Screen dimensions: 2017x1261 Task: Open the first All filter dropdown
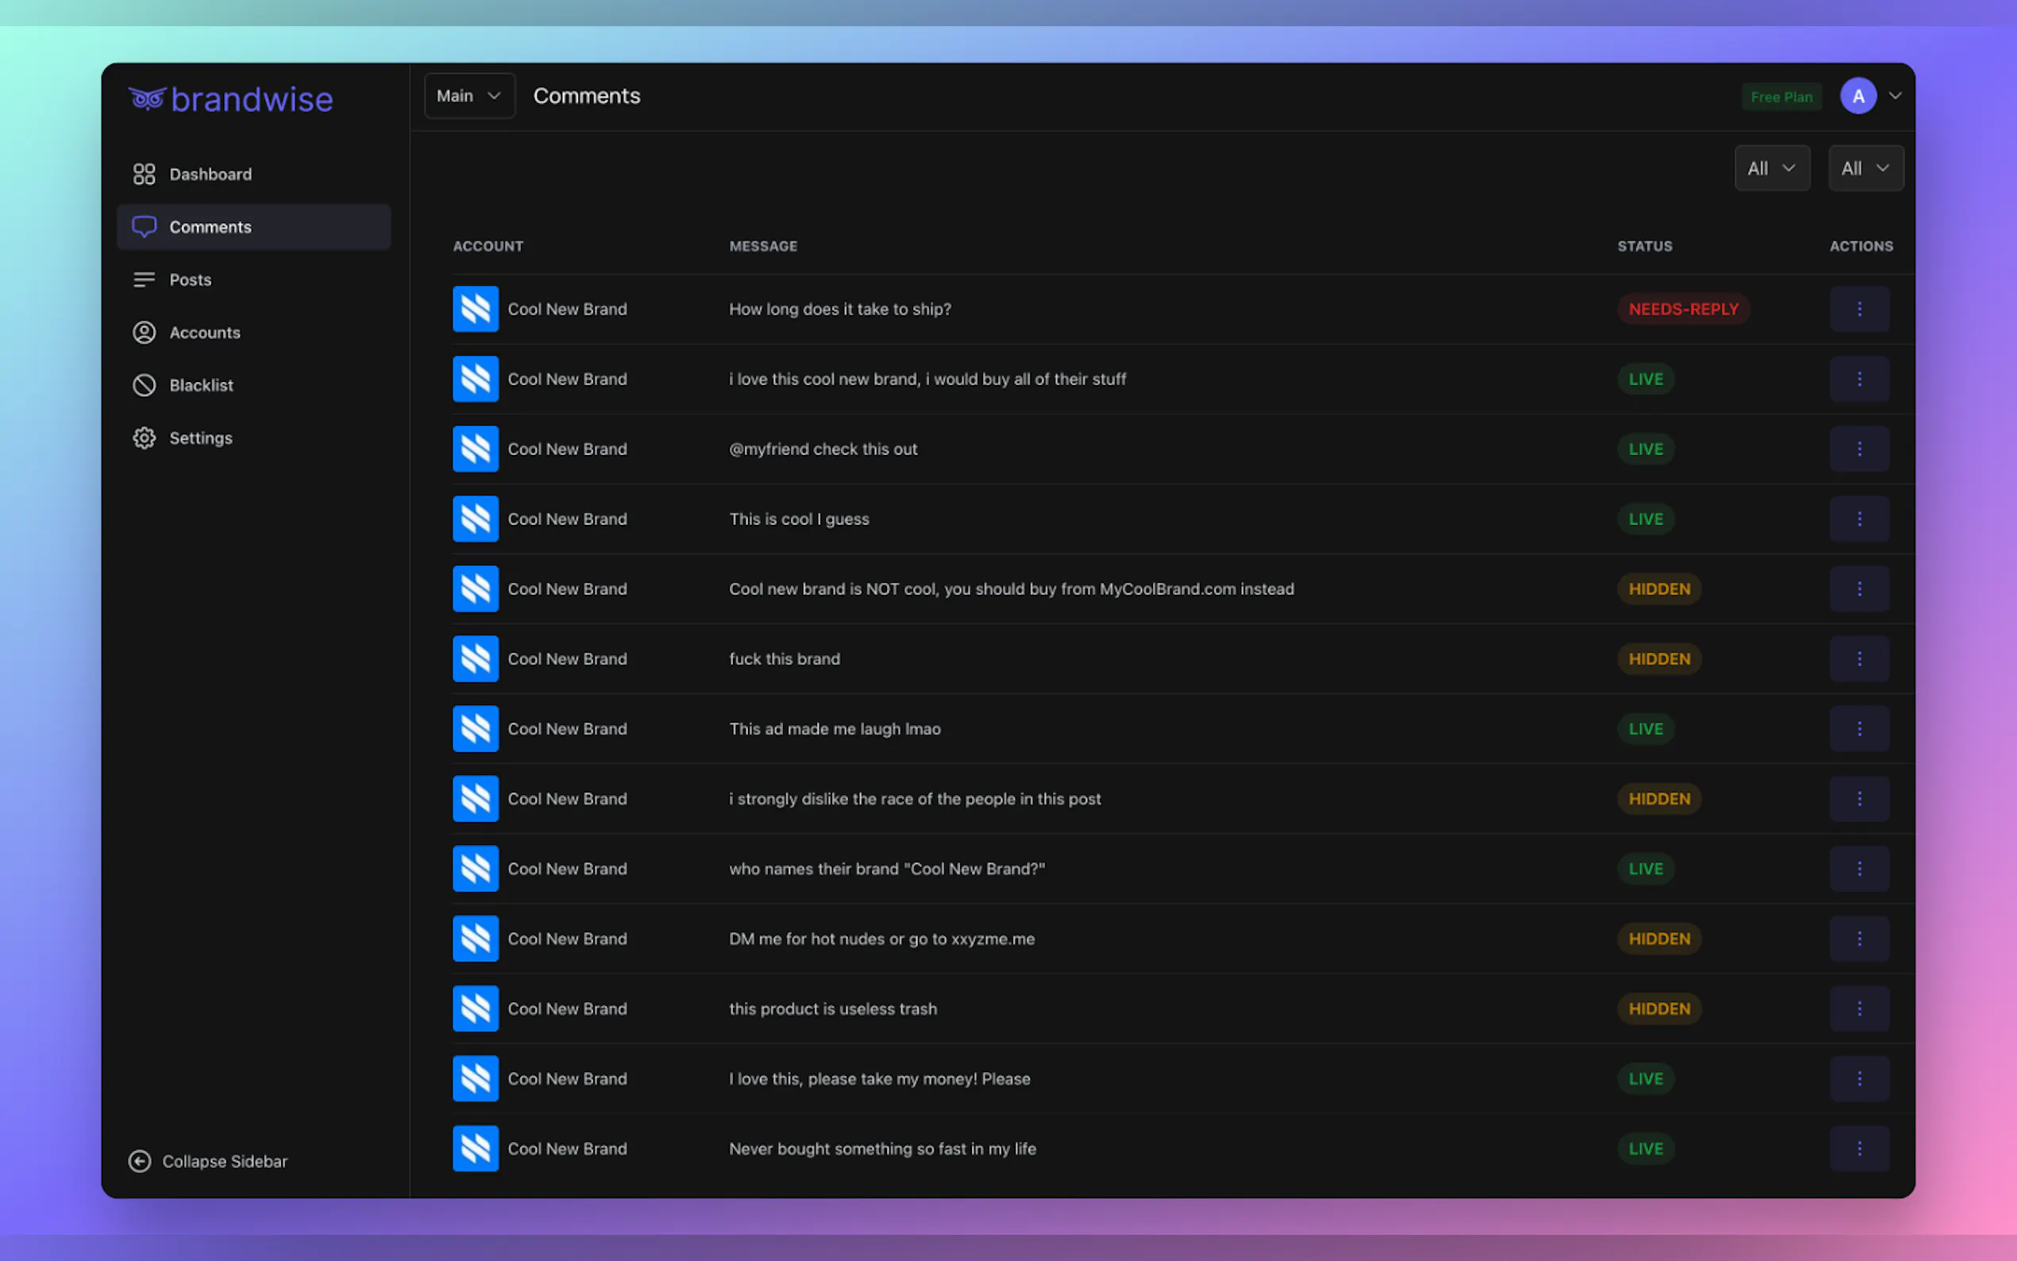point(1772,168)
